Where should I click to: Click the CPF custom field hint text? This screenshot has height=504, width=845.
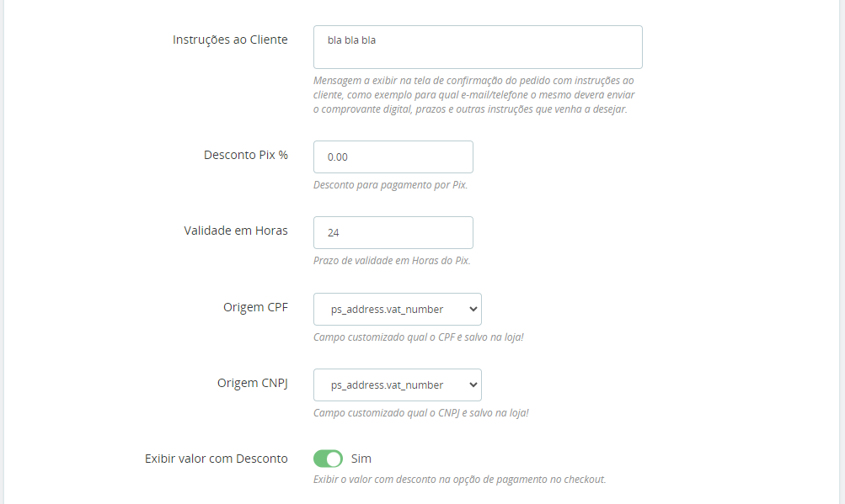point(418,337)
